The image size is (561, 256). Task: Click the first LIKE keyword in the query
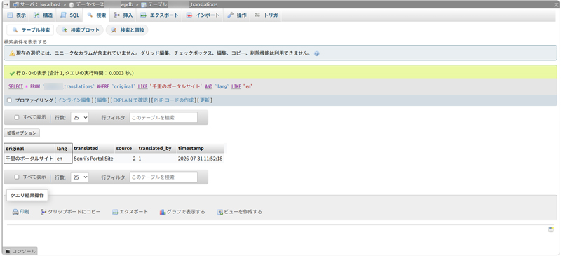(143, 87)
